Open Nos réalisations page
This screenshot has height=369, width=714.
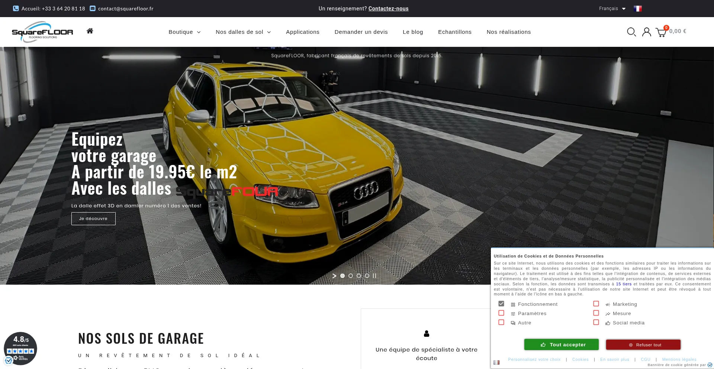pos(509,32)
